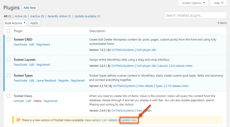Open Types 2.2.16 release notes
This screenshot has height=127, width=230.
click(172, 86)
